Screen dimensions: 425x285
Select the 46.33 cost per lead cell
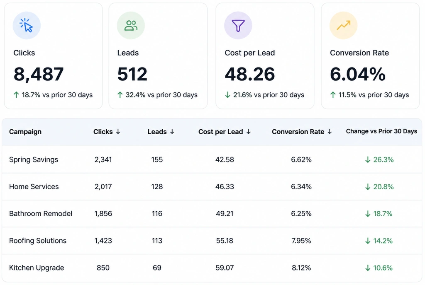coord(225,186)
